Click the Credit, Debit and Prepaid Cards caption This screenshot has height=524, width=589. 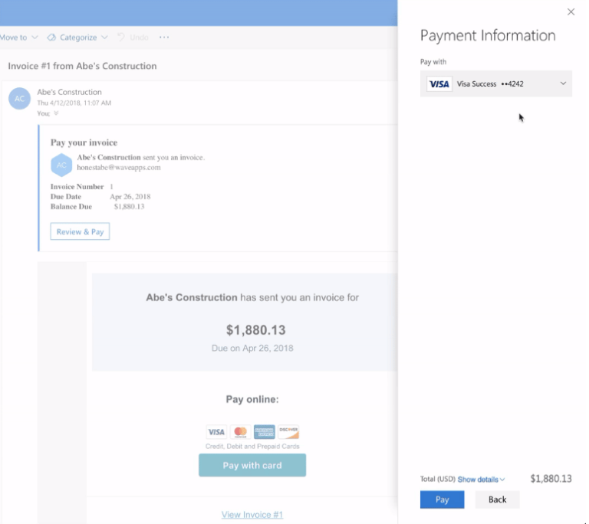252,447
